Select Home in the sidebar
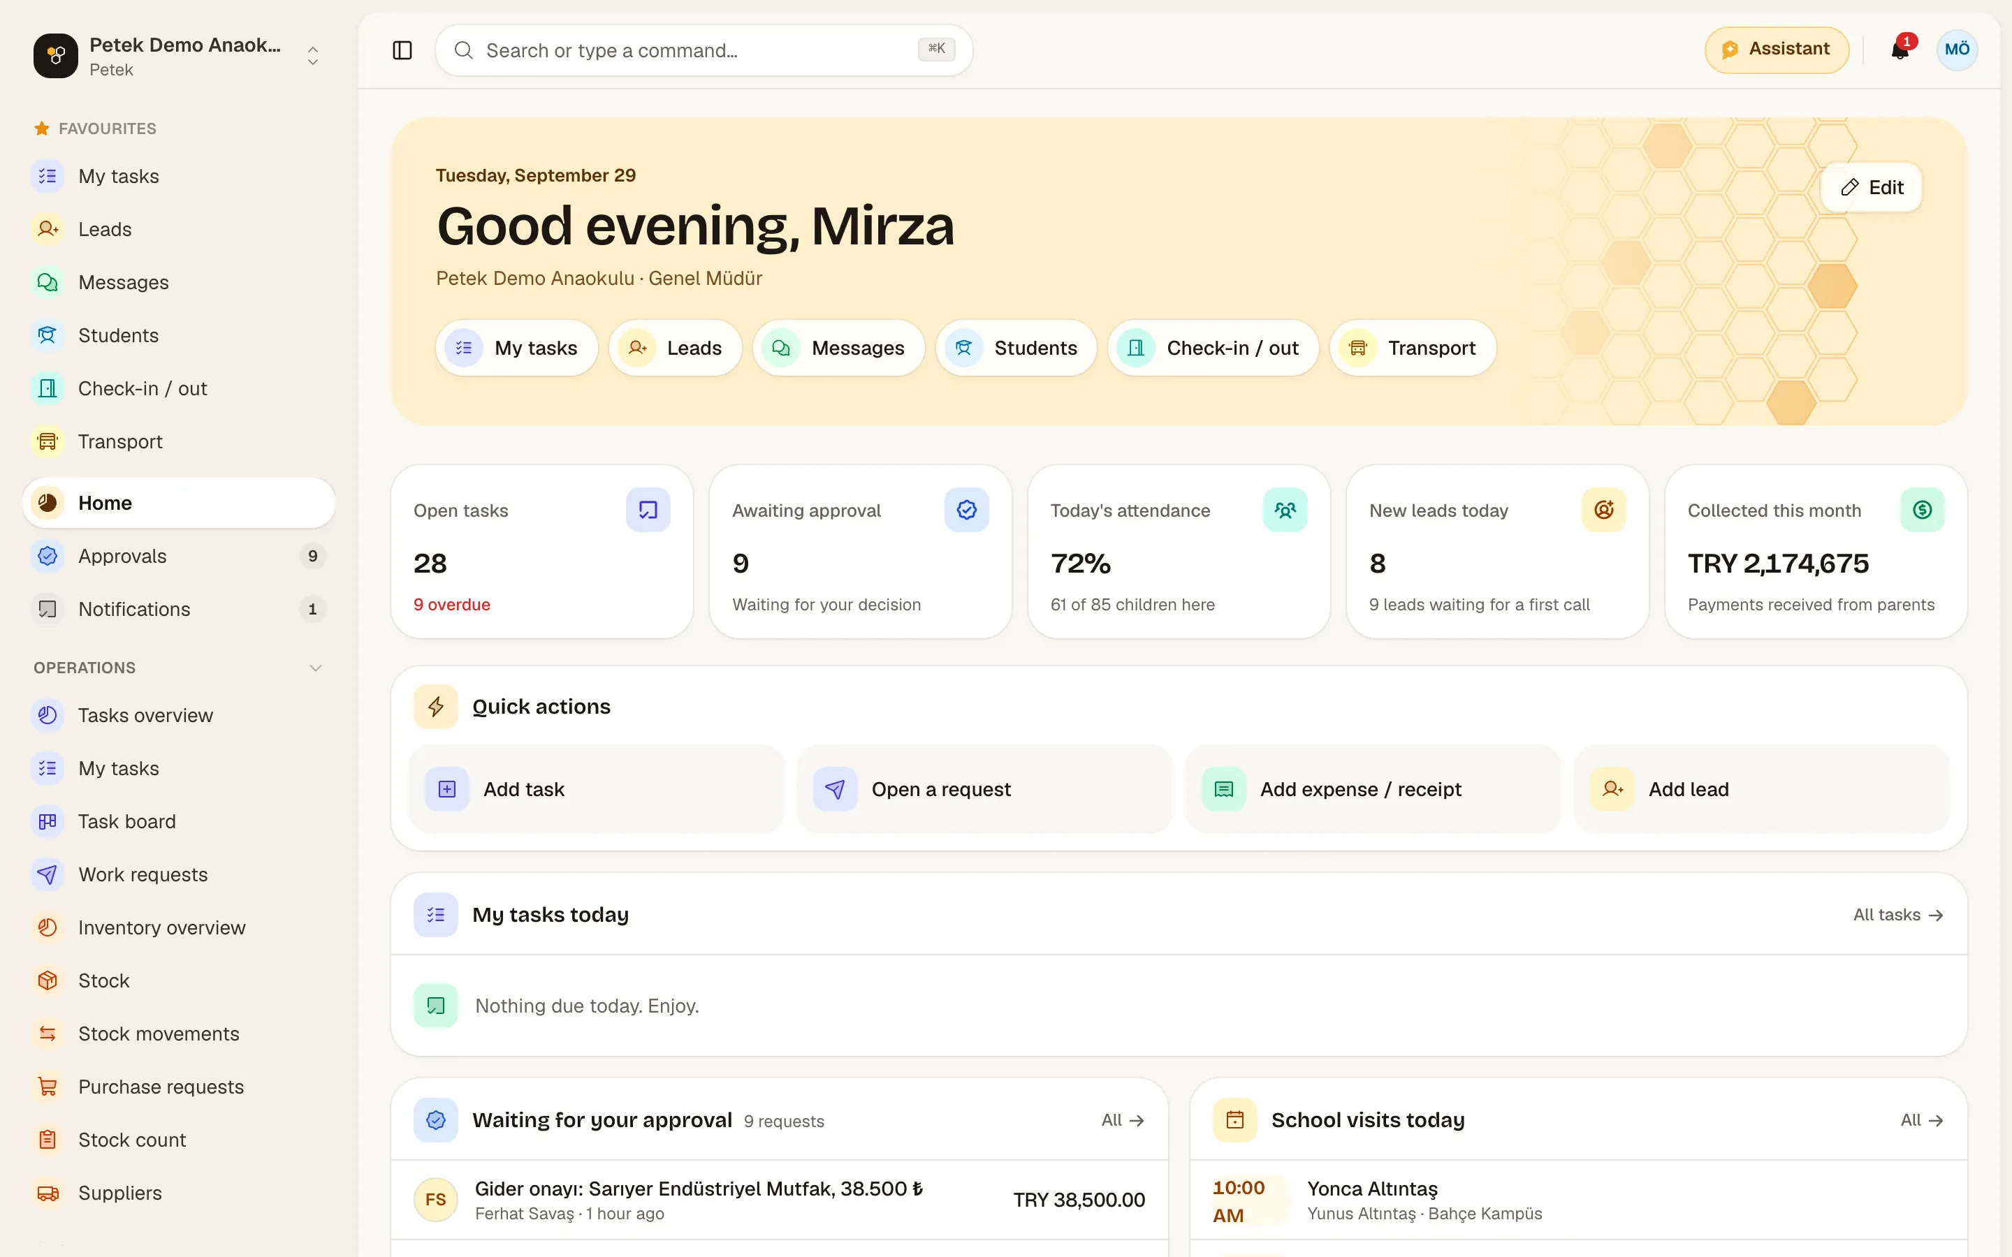Screen dimensions: 2012x1257 click(x=179, y=503)
